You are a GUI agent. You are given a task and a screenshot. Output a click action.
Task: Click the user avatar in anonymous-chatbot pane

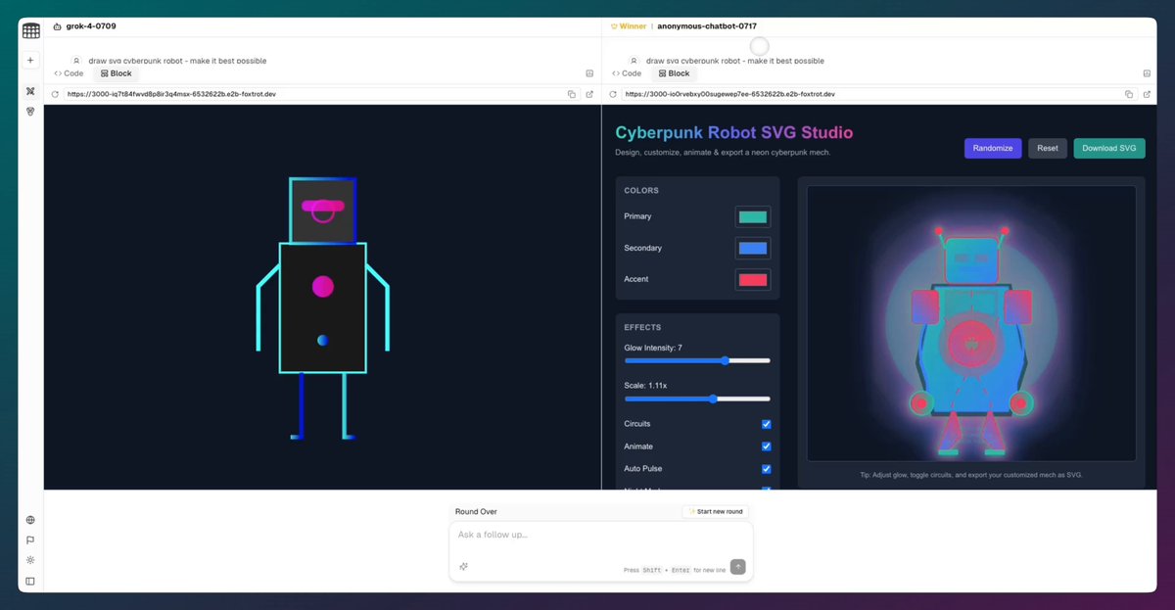(634, 61)
